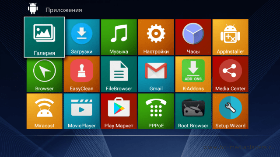
Task: Click the Android robot logo in header
Action: pos(33,8)
